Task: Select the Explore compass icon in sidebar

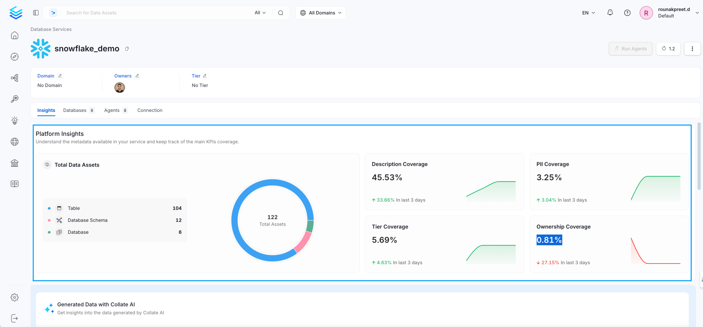Action: (14, 57)
